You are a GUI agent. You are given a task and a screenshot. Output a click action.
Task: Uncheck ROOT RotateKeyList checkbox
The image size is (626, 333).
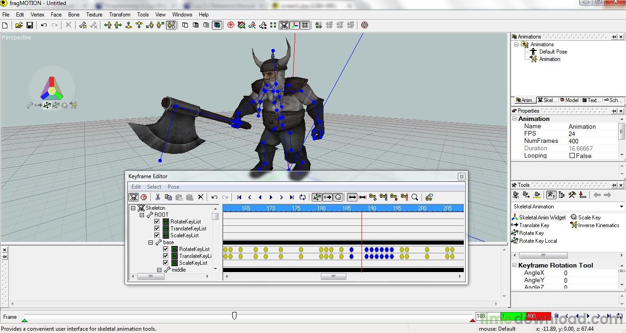157,222
